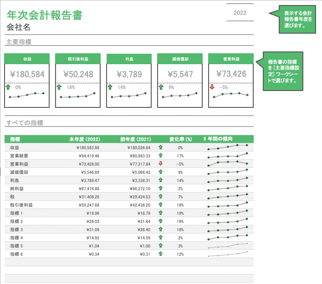Screen dimensions: 322x284
Task: Click the green up arrow in 減価償却 card
Action: (x=161, y=87)
